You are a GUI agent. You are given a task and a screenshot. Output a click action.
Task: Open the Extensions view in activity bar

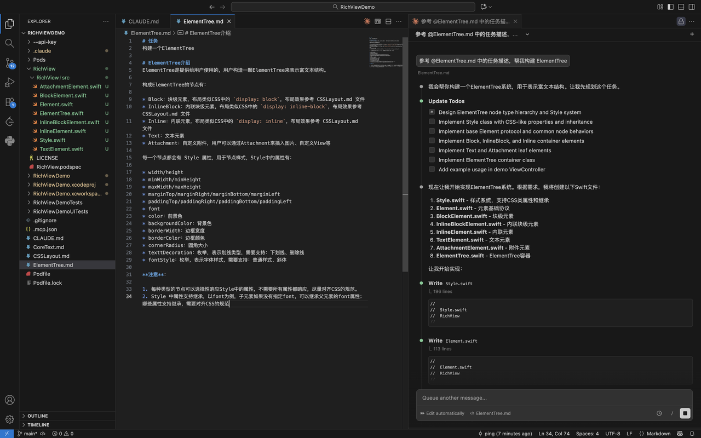(9, 102)
